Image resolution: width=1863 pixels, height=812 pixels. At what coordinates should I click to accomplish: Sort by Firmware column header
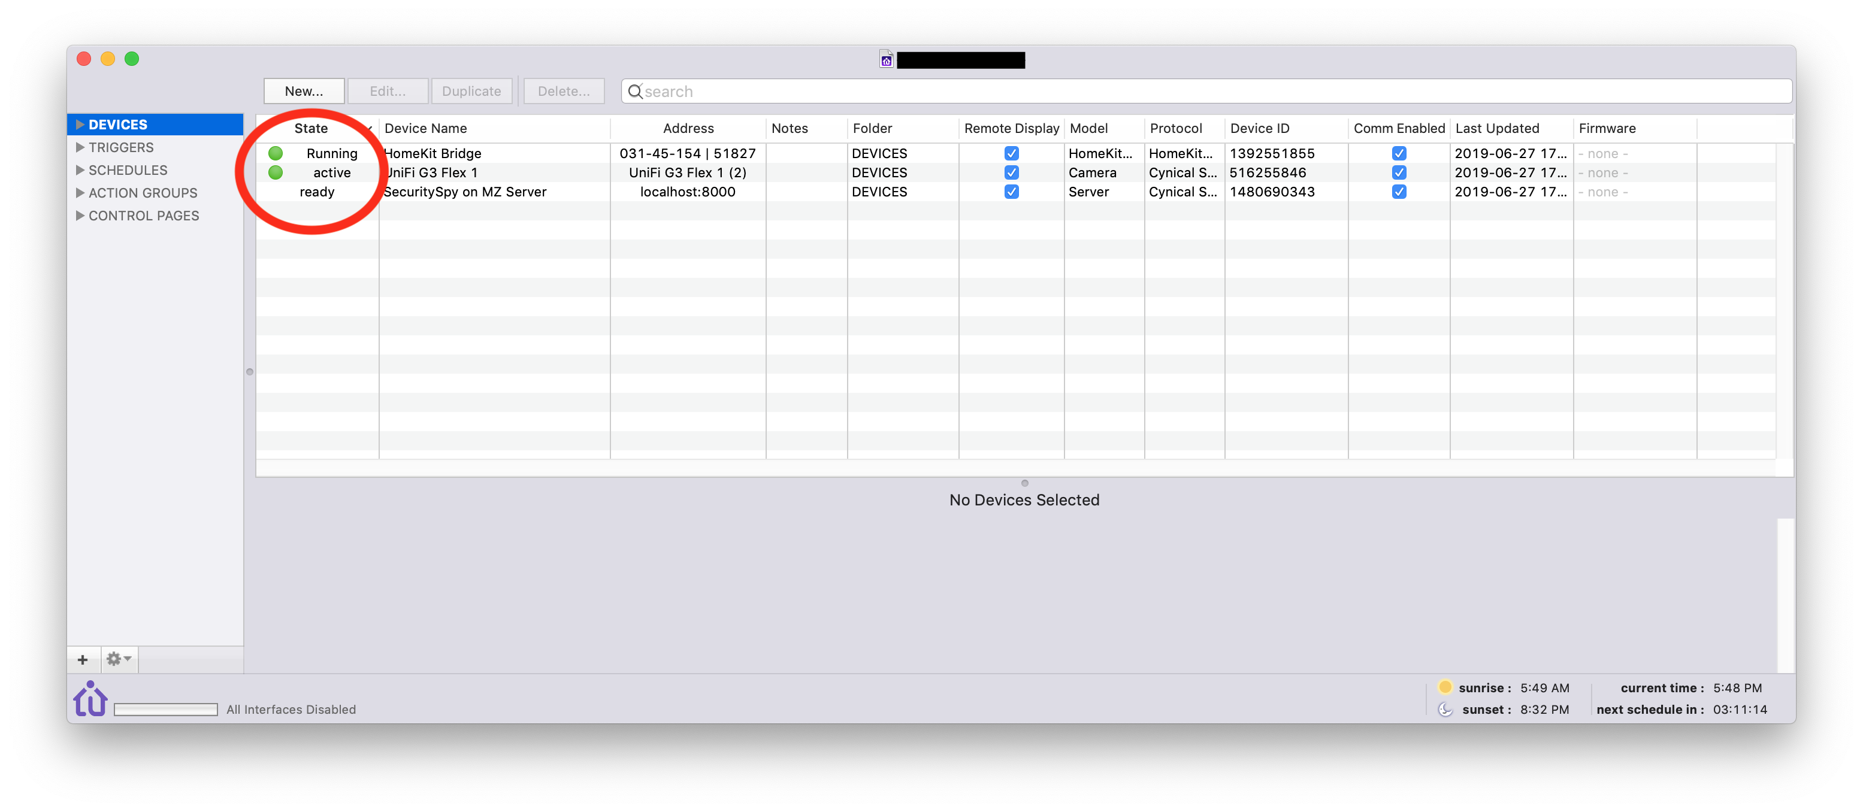coord(1634,128)
